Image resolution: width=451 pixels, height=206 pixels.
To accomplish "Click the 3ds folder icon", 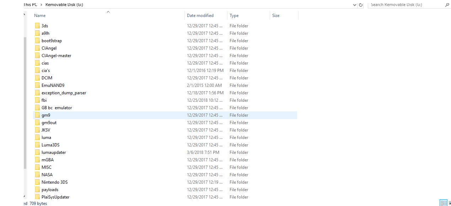I will click(38, 26).
